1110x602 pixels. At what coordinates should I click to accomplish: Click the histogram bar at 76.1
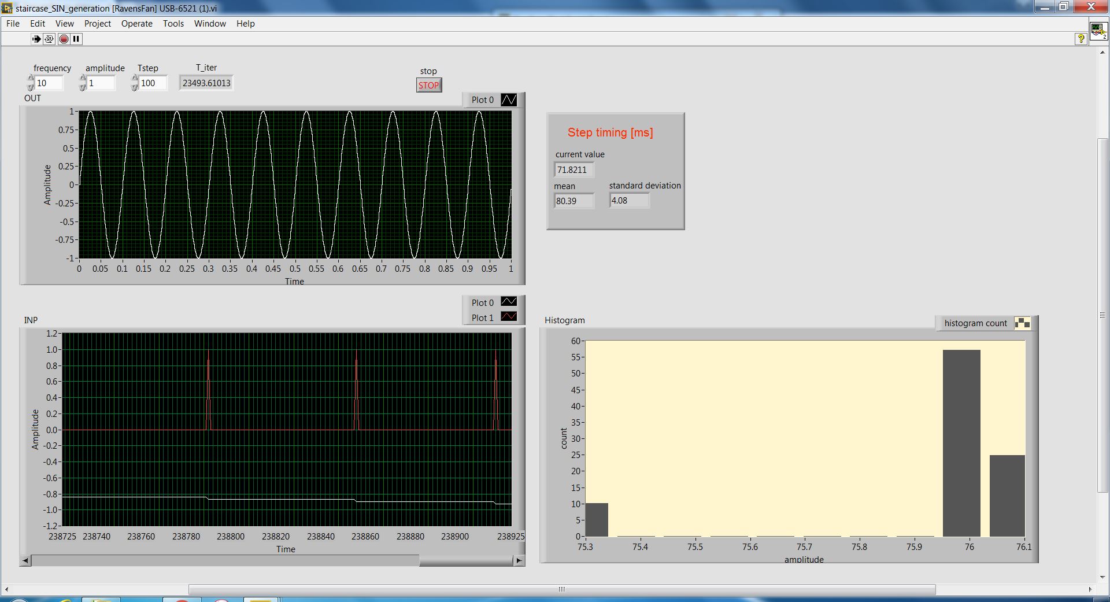pos(1007,496)
